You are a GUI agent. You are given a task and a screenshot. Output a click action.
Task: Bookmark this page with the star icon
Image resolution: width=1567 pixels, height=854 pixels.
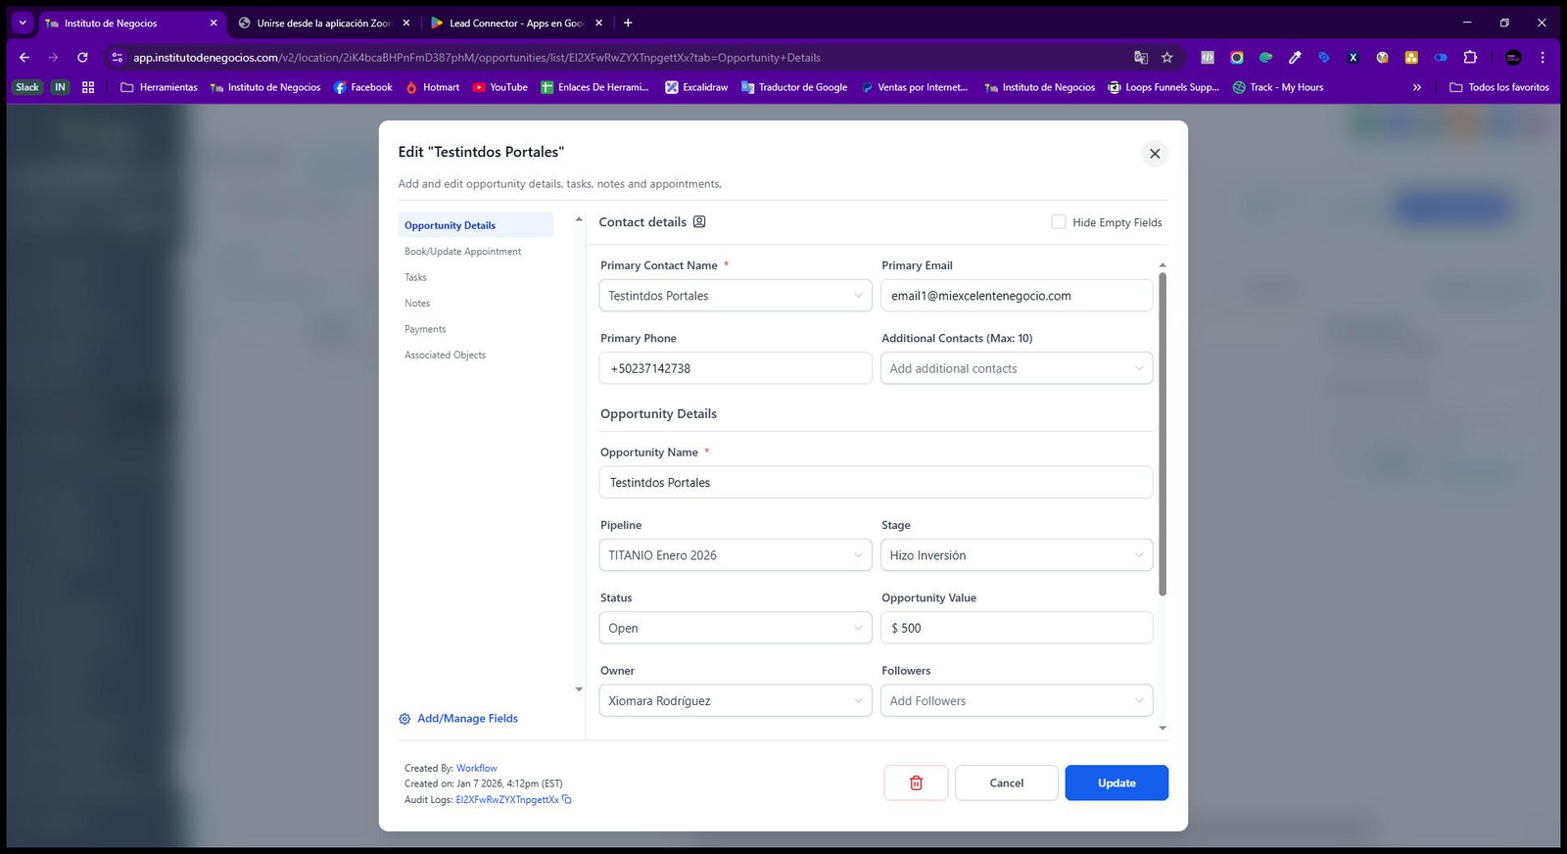(1167, 58)
